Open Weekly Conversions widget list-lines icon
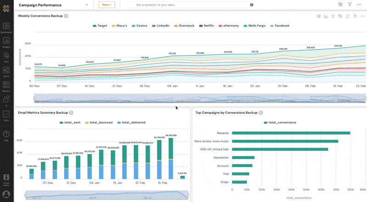367x202 pixels. [x=318, y=16]
